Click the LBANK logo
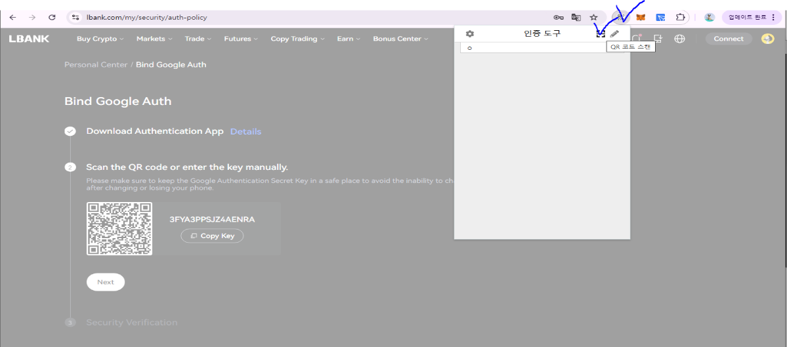 [x=29, y=39]
